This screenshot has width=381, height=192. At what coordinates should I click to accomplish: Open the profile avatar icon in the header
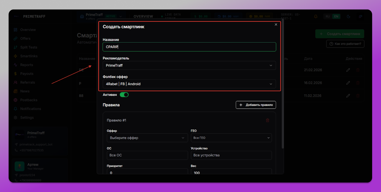pyautogui.click(x=360, y=17)
